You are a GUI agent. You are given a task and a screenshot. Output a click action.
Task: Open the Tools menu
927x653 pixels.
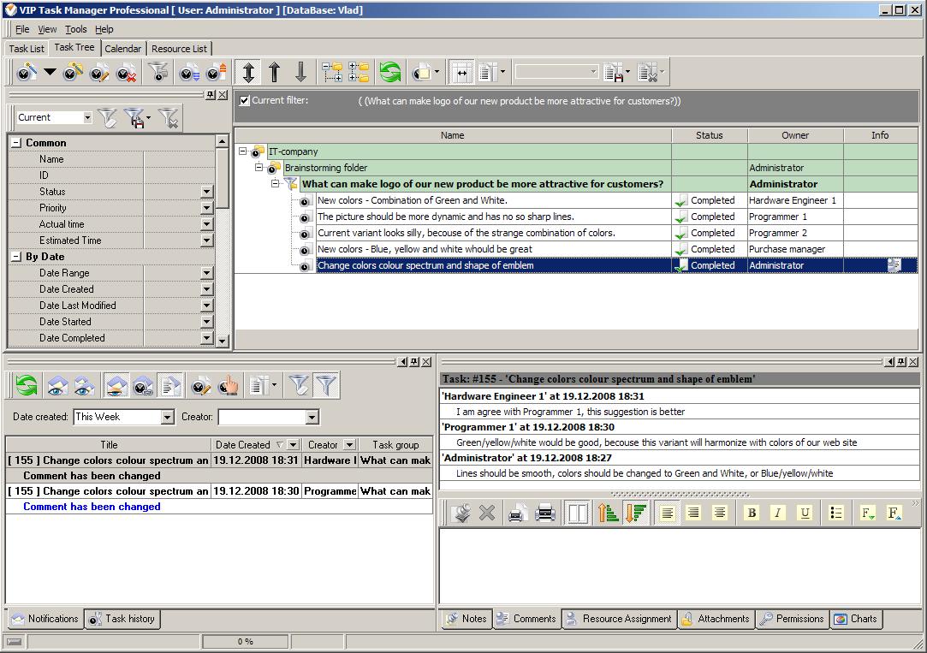click(x=75, y=29)
